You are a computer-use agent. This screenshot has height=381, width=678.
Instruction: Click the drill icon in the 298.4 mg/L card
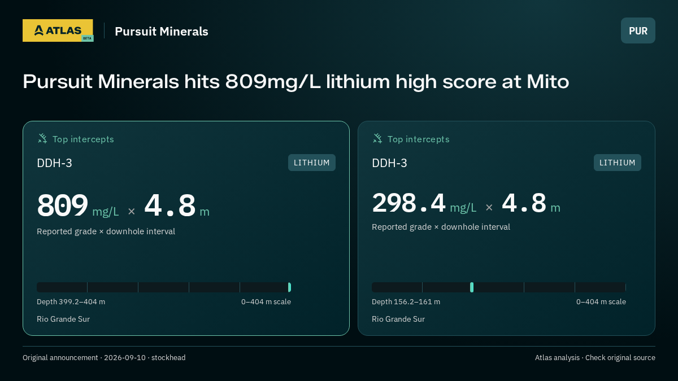[x=377, y=138]
